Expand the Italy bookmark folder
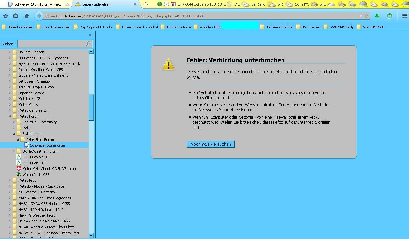409x239 pixels. click(x=14, y=128)
